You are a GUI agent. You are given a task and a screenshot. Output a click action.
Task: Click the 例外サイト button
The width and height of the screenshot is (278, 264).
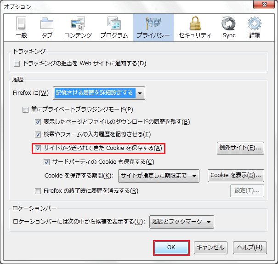(x=240, y=148)
